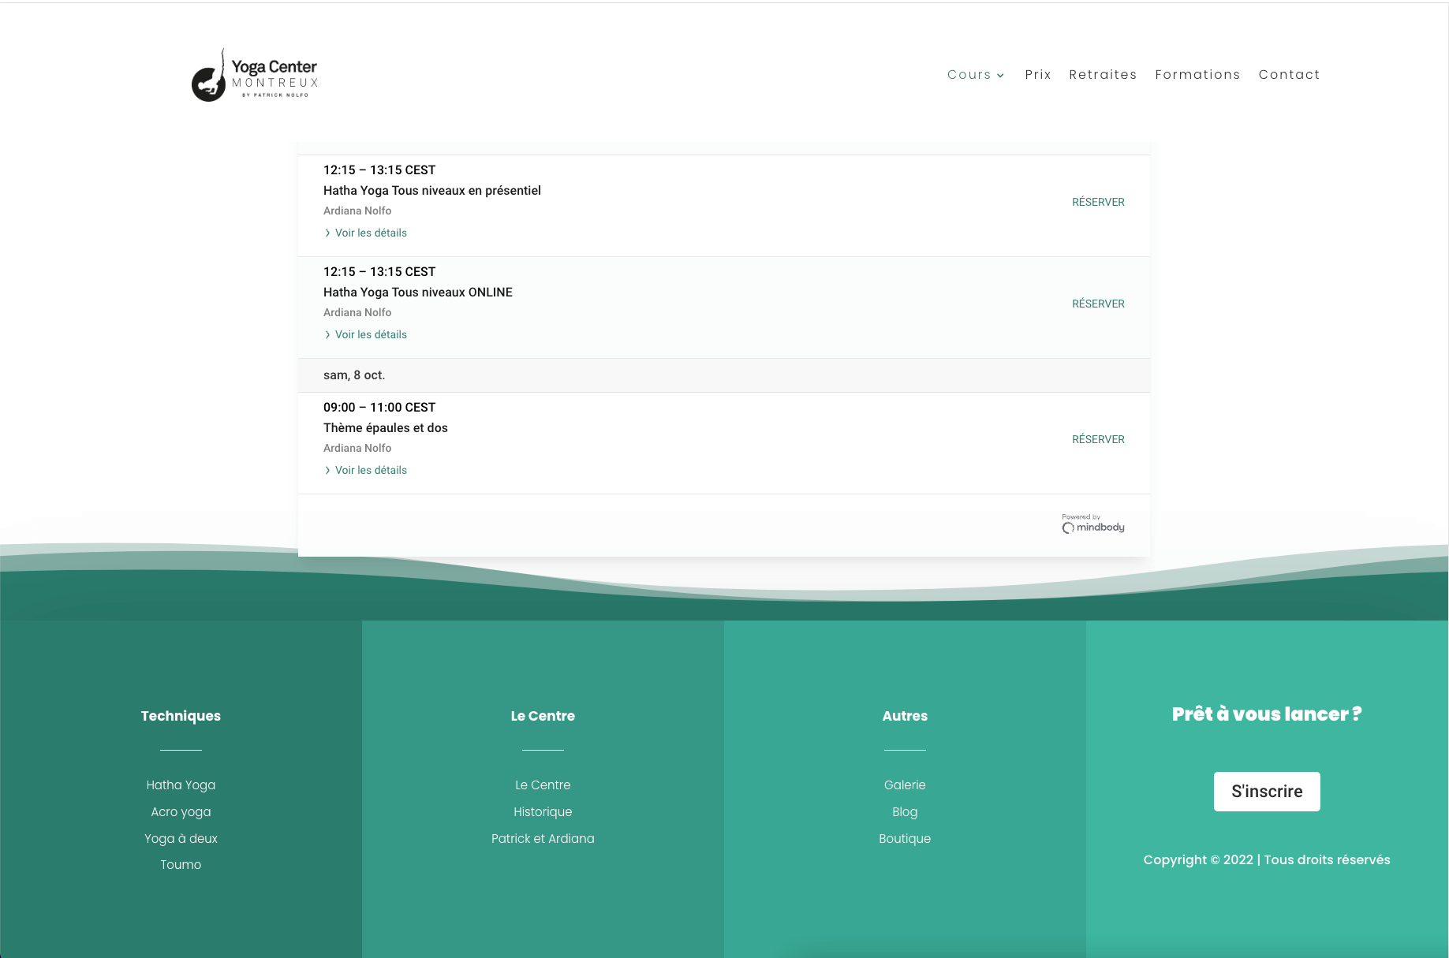Book the Thème épaules et dos class
This screenshot has height=958, width=1449.
(x=1097, y=440)
